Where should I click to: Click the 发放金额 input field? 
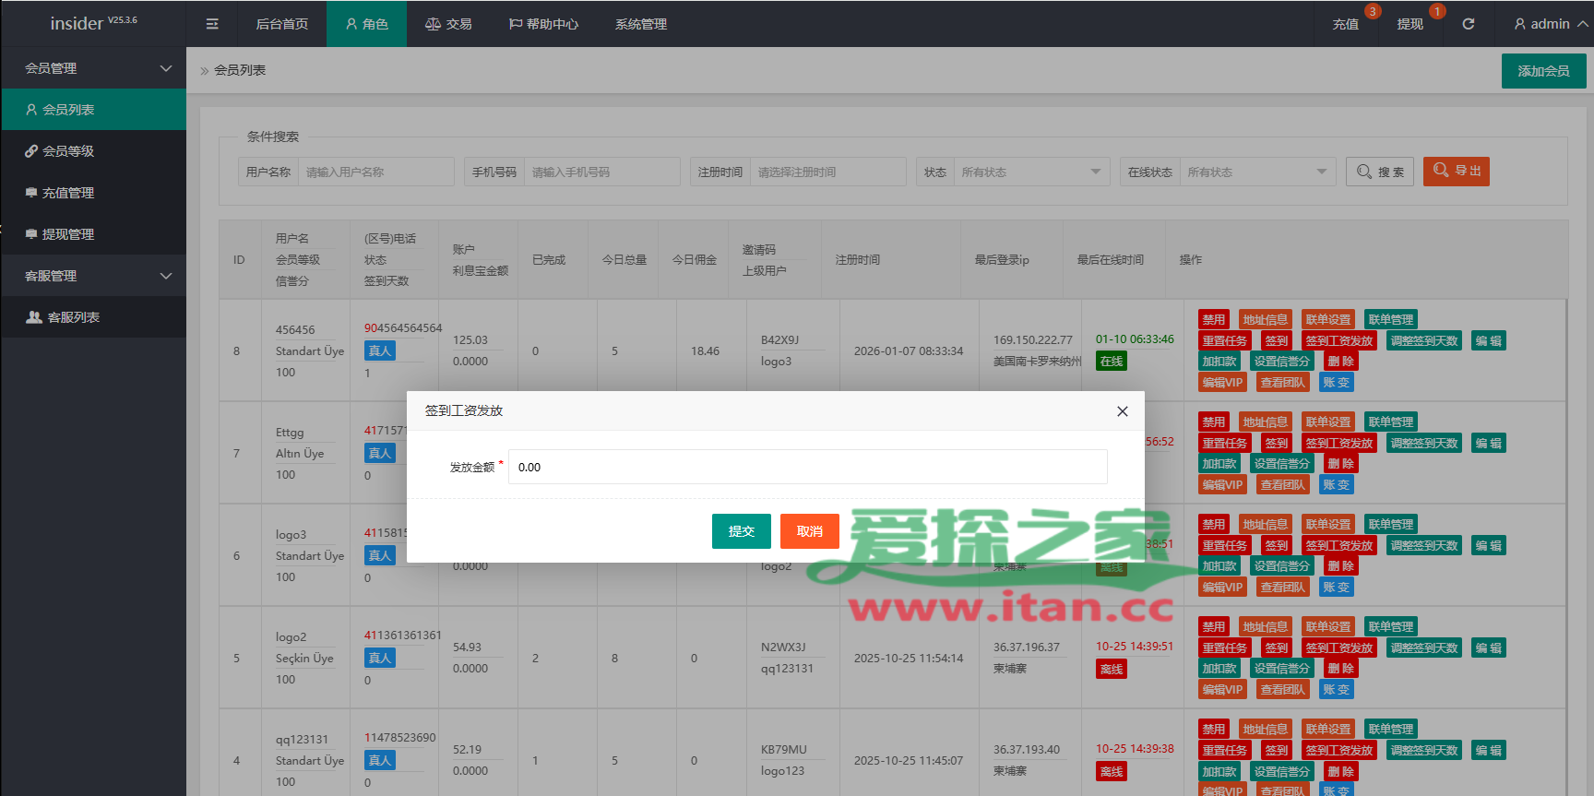click(x=807, y=467)
